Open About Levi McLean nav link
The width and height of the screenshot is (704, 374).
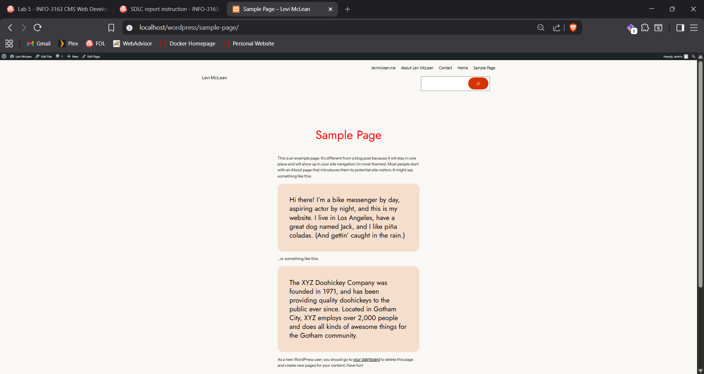[417, 68]
